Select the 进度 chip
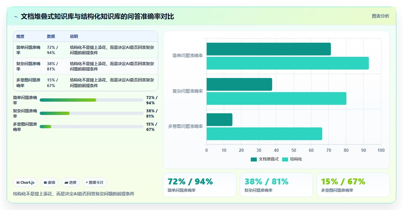 pos(70,182)
